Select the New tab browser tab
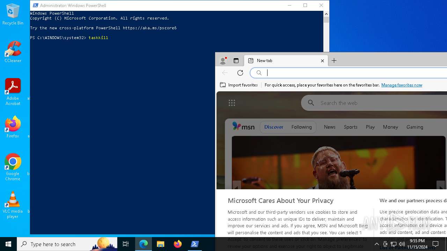 coord(286,61)
